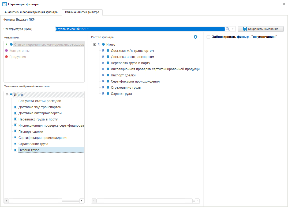Uncheck Охрана груза in elements tree
Screen dimensions: 288x207
[x=16, y=150]
